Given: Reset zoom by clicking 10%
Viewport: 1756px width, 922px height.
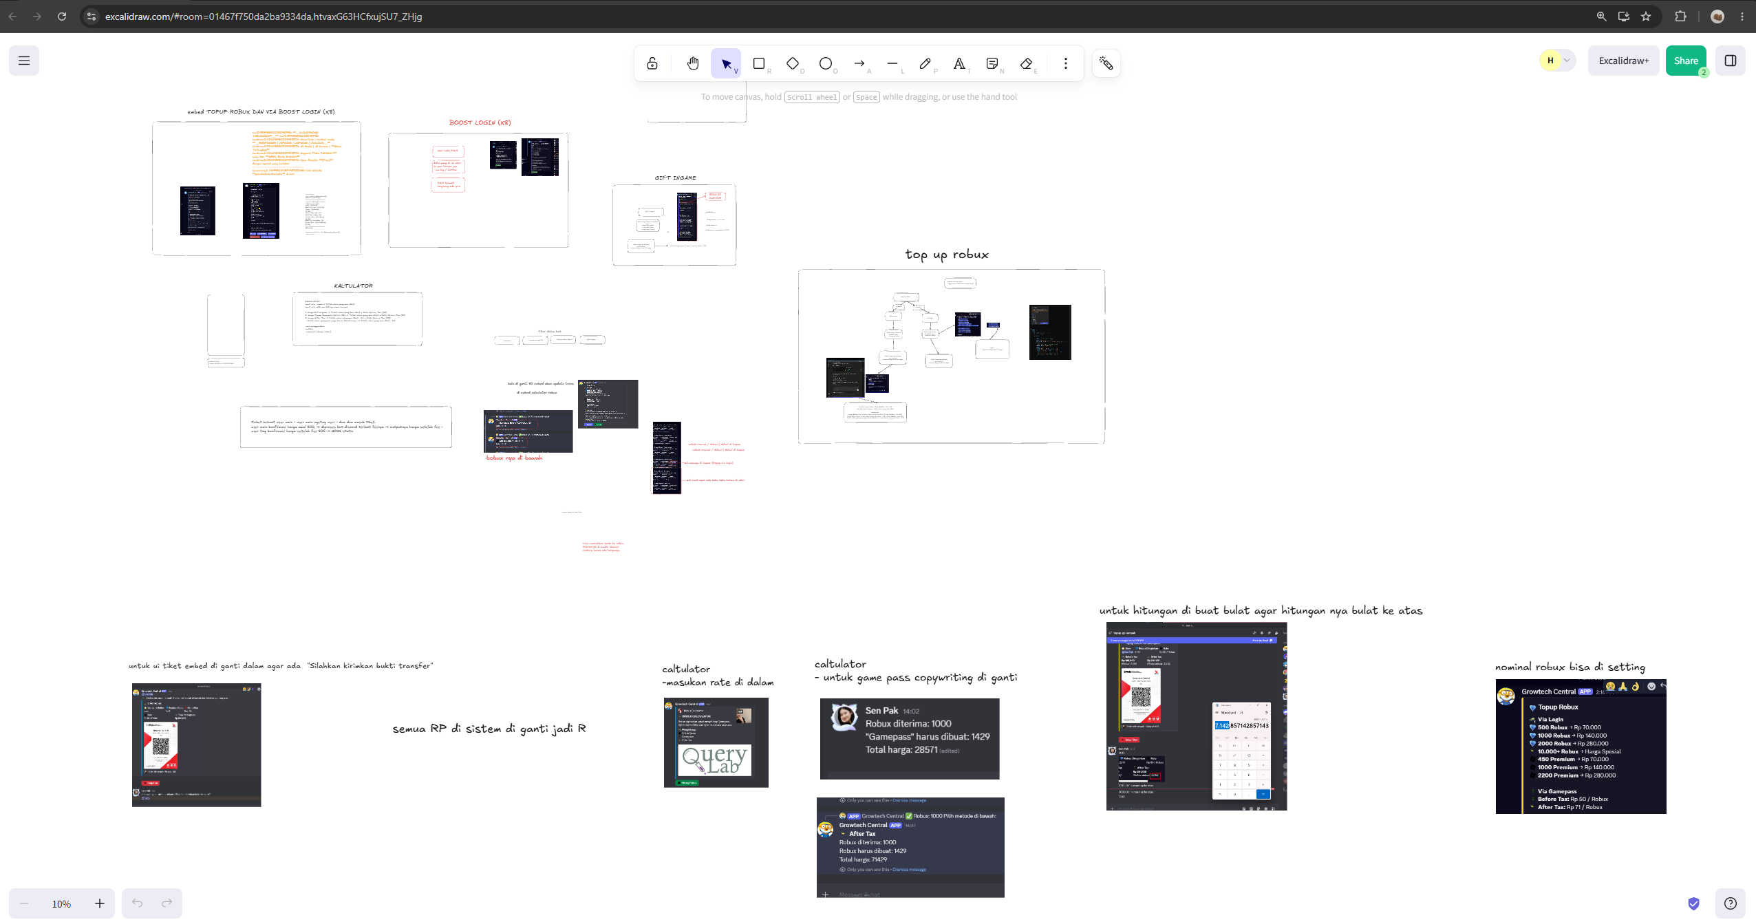Looking at the screenshot, I should click(62, 903).
